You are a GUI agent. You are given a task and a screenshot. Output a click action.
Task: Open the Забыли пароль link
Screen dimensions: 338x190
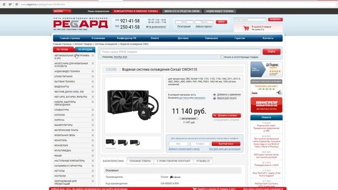click(x=204, y=26)
